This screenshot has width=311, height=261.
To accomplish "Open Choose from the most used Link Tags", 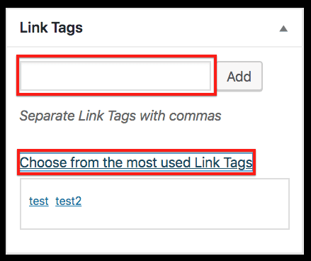I will coord(136,162).
